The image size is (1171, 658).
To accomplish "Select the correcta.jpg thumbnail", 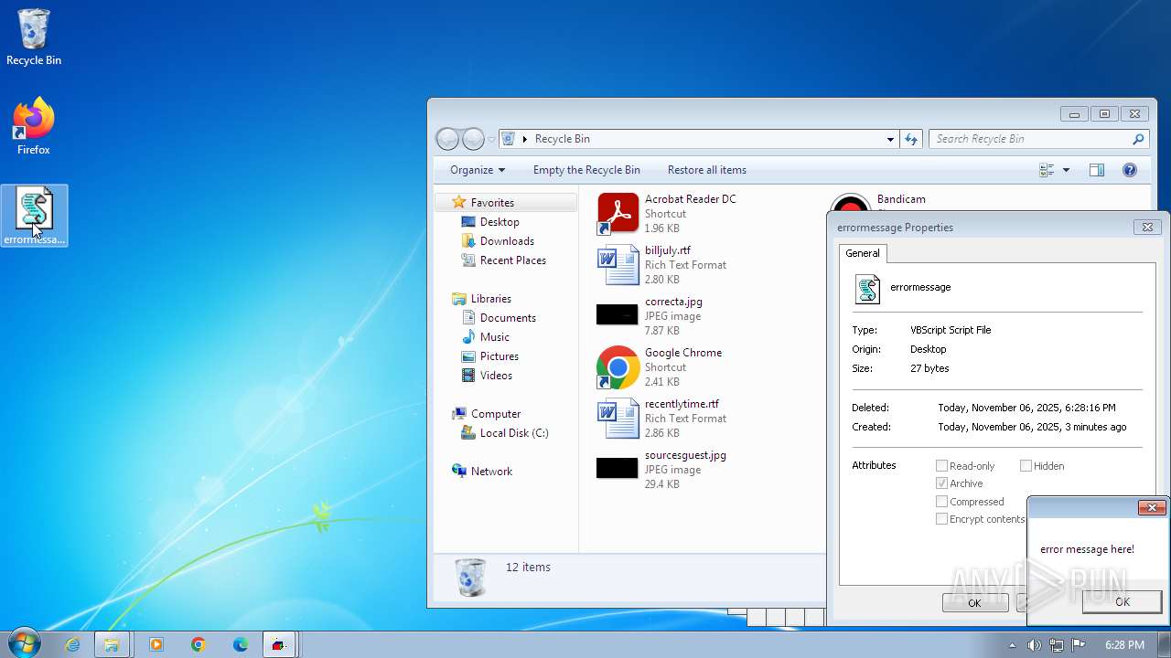I will pyautogui.click(x=618, y=315).
